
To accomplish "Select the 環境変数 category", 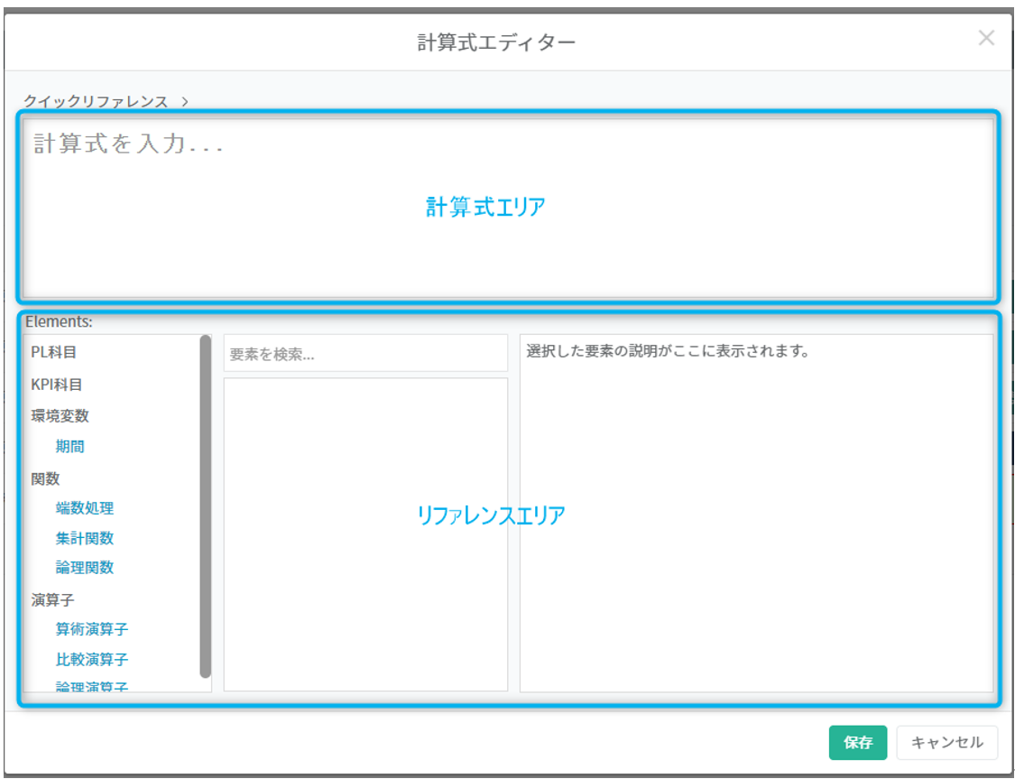I will pos(60,416).
